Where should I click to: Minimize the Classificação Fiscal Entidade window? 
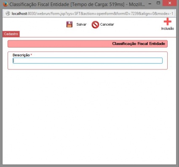coord(150,3)
